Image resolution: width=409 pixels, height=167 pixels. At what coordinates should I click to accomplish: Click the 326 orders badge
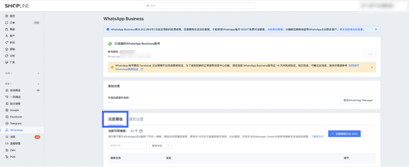(37, 23)
